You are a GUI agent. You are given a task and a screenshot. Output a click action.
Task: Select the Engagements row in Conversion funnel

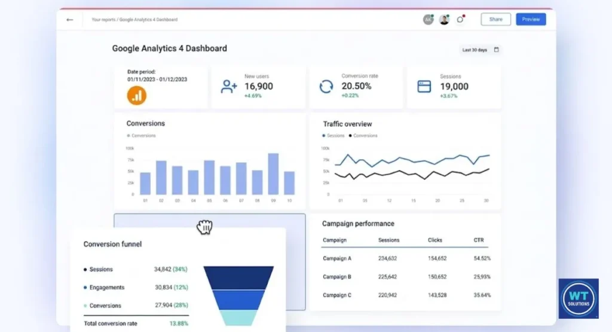pos(136,288)
